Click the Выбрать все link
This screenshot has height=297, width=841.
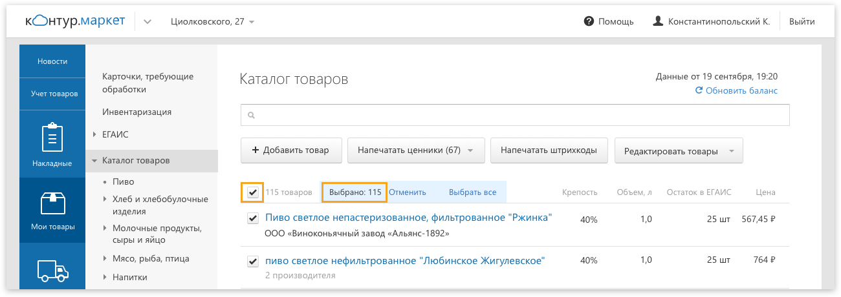click(x=472, y=192)
